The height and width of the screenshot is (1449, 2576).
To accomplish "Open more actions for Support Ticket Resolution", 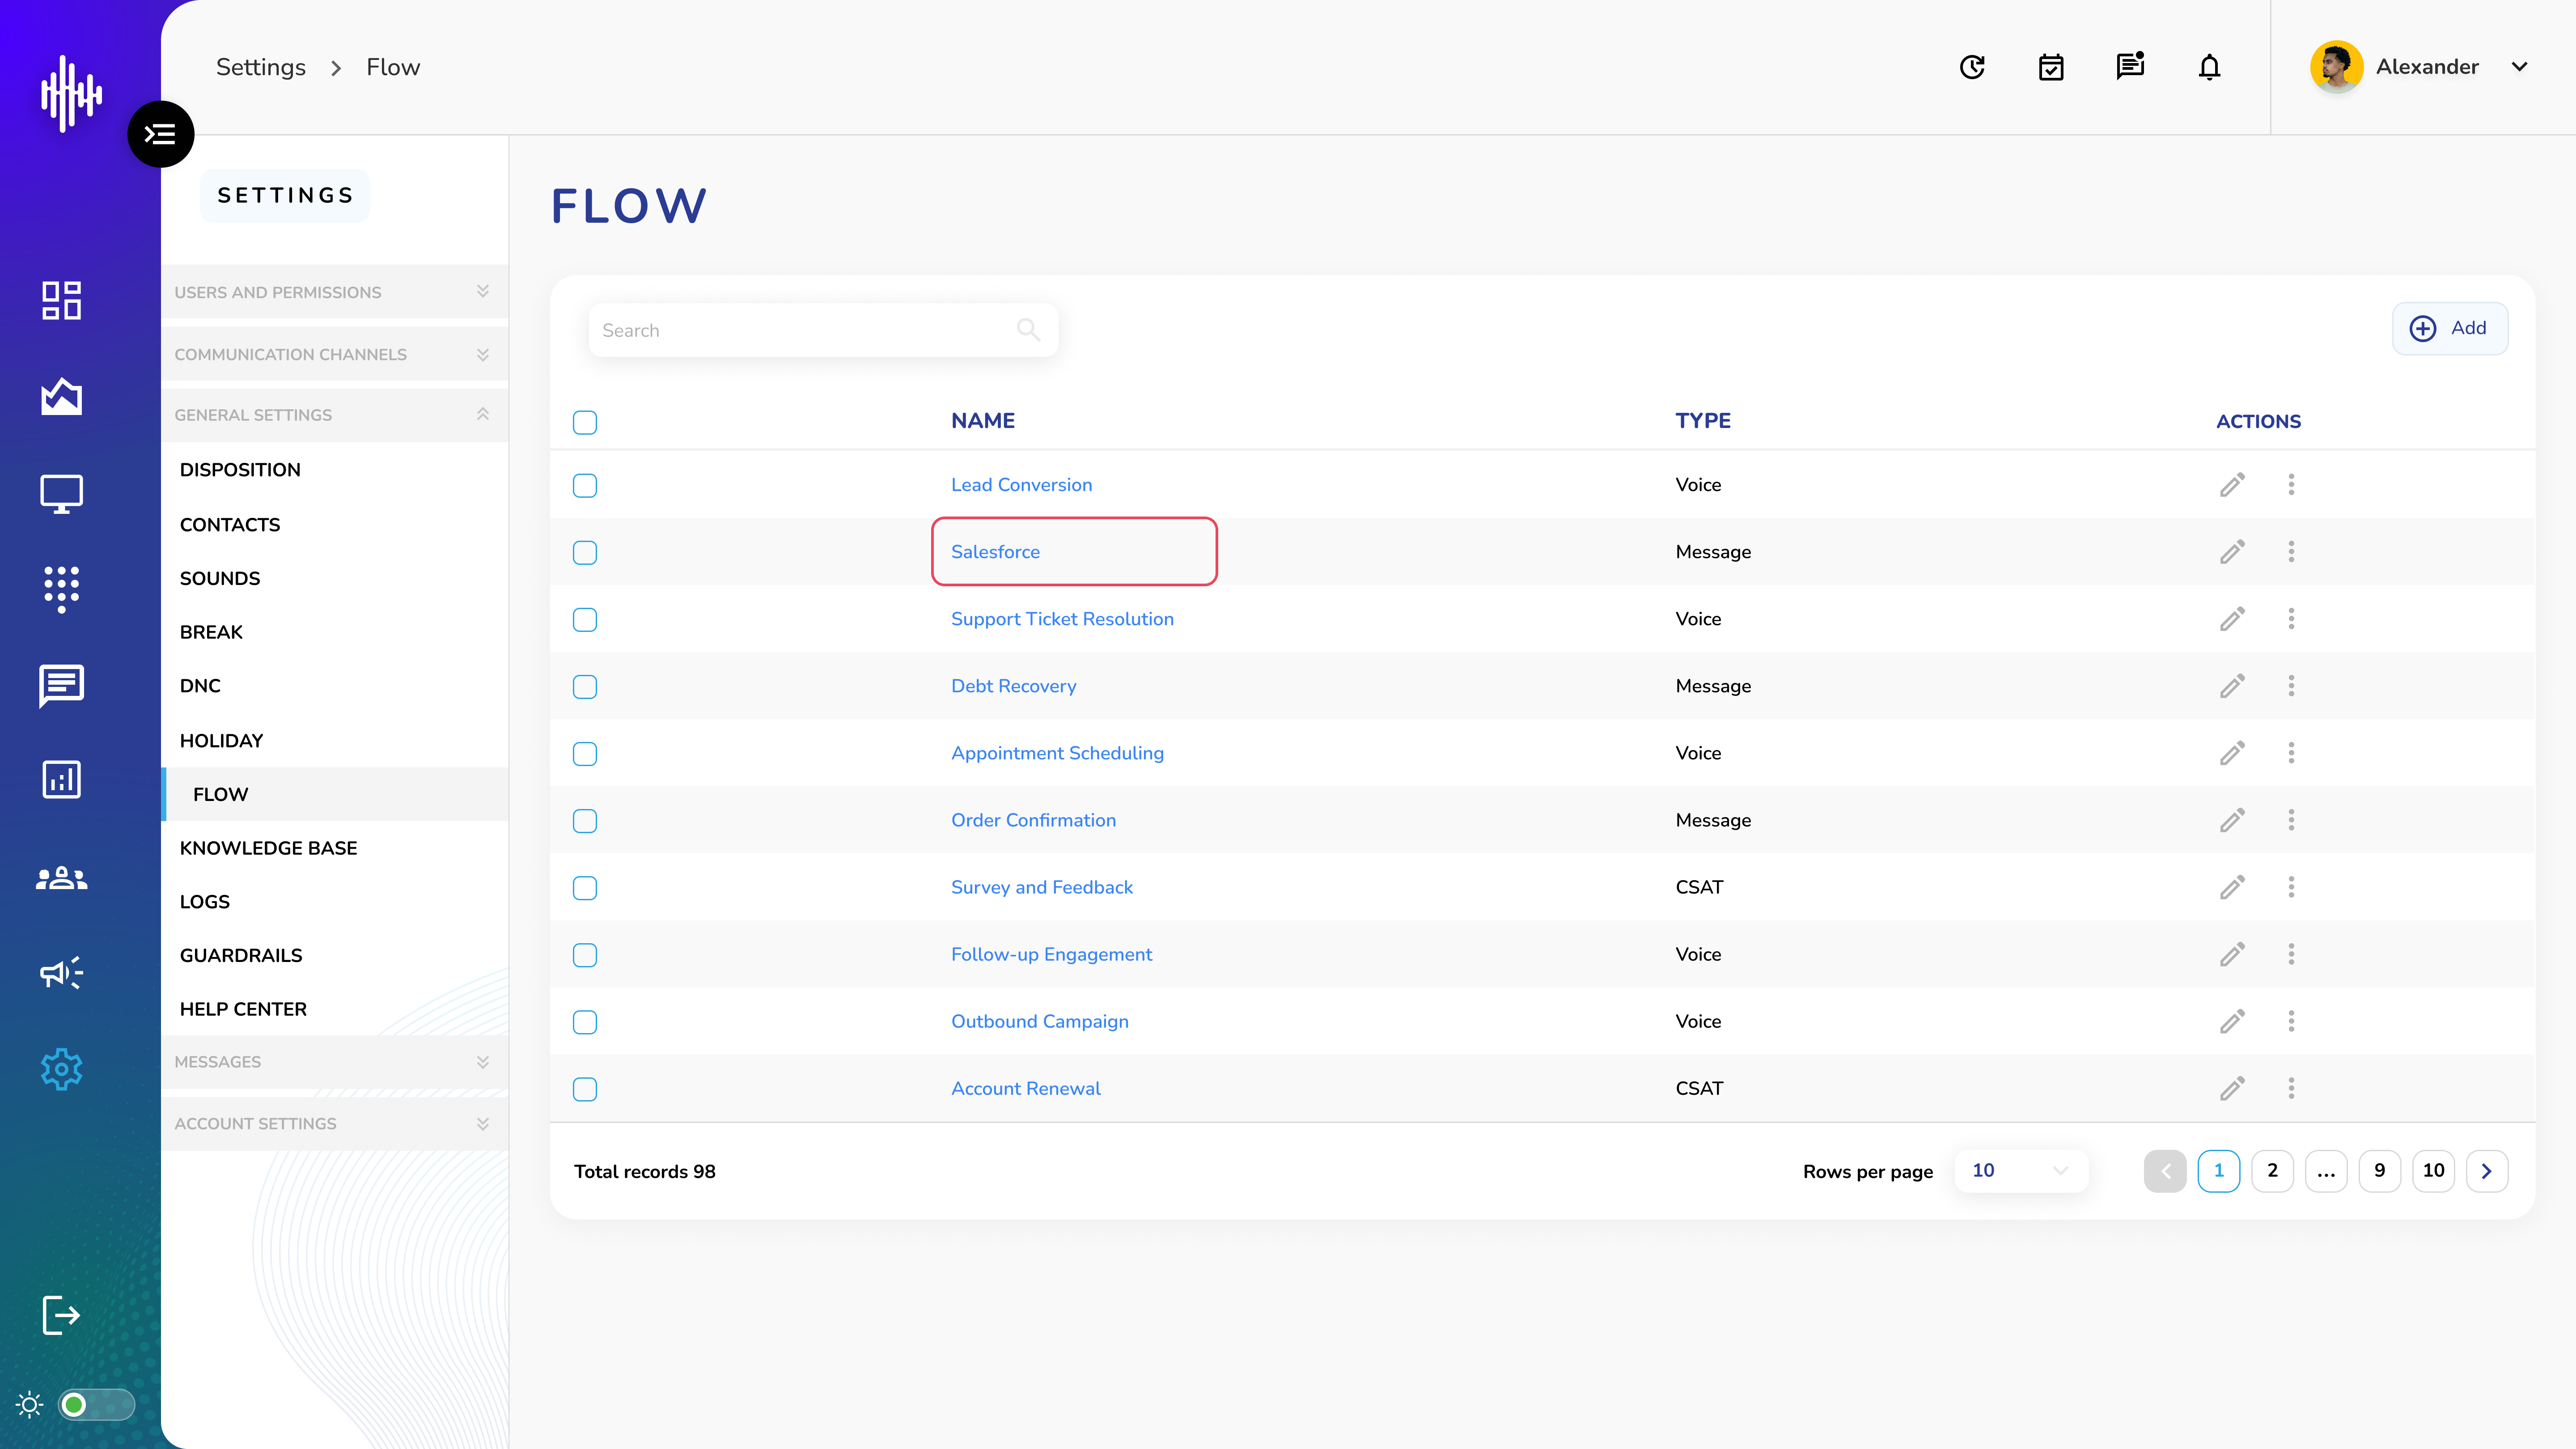I will coord(2291,619).
